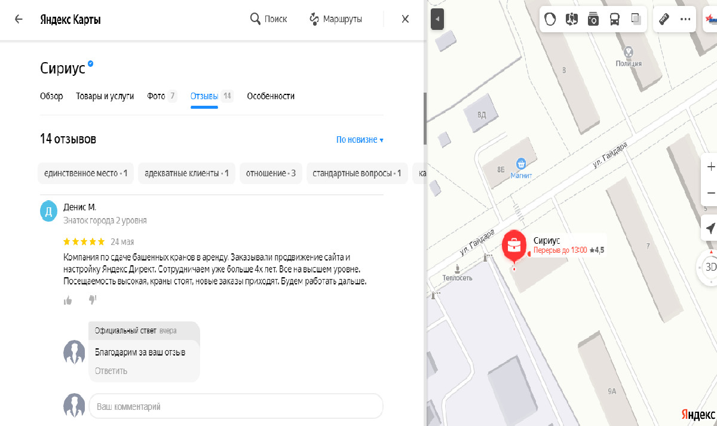Click 'Официальный ответ' label
Image resolution: width=717 pixels, height=426 pixels.
pyautogui.click(x=125, y=330)
